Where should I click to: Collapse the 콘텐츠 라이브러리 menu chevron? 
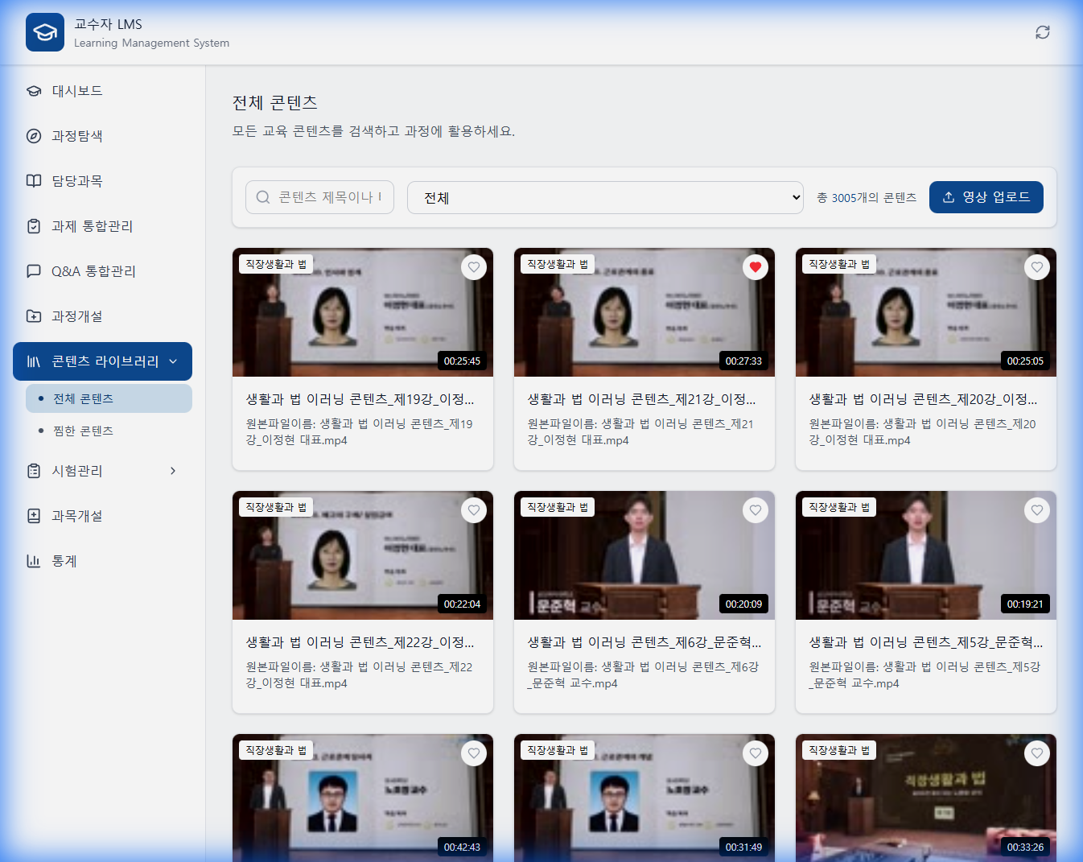point(173,361)
